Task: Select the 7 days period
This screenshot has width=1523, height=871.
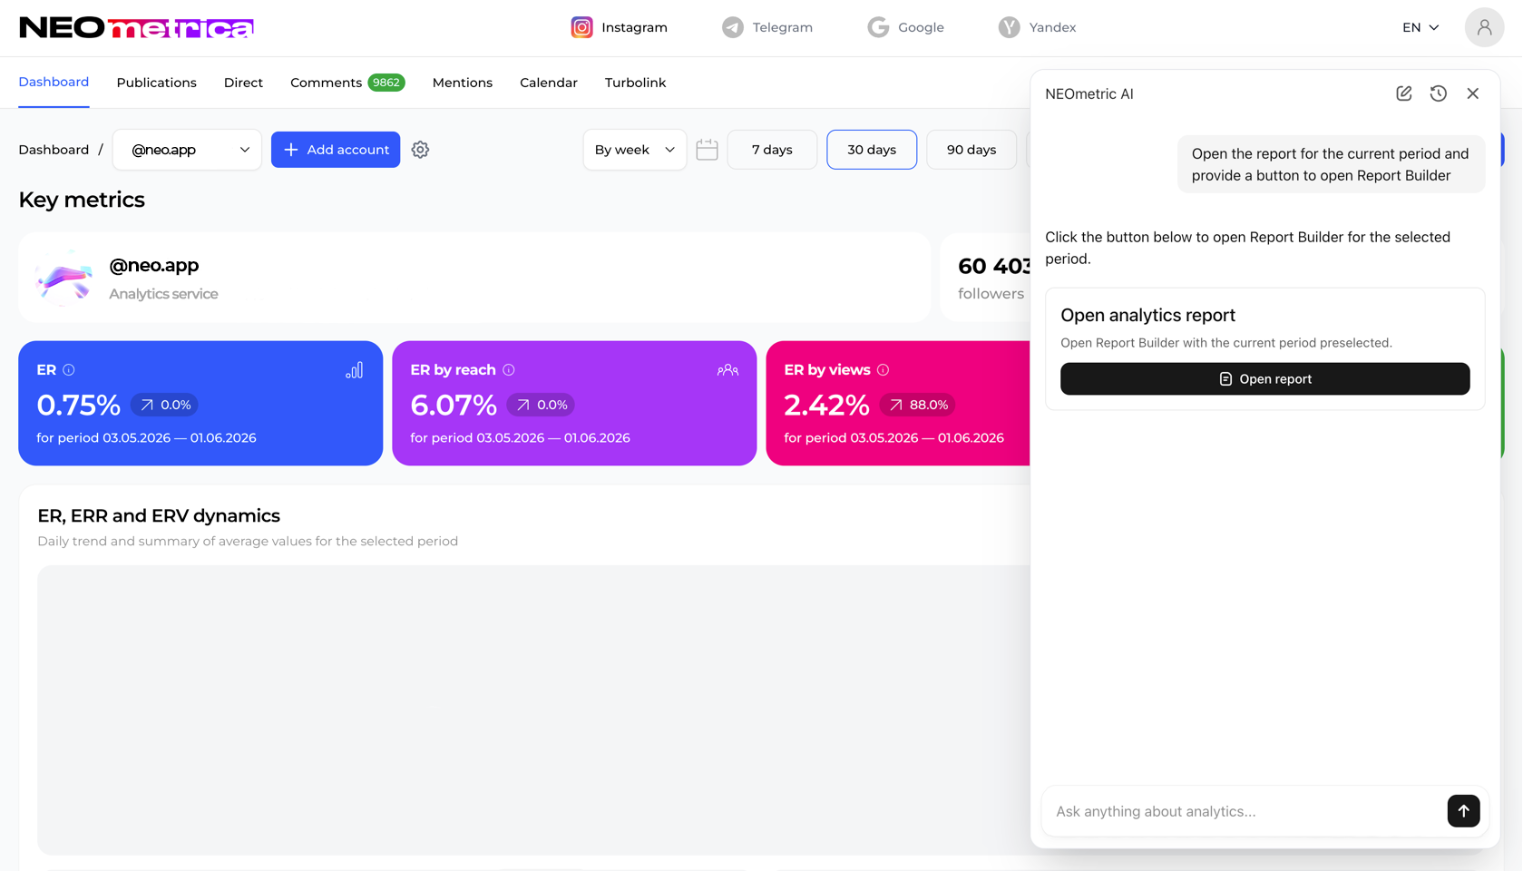Action: pyautogui.click(x=772, y=150)
